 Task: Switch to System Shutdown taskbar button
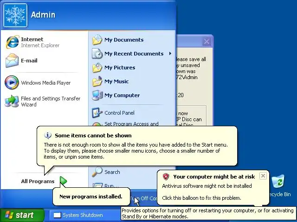pyautogui.click(x=85, y=215)
